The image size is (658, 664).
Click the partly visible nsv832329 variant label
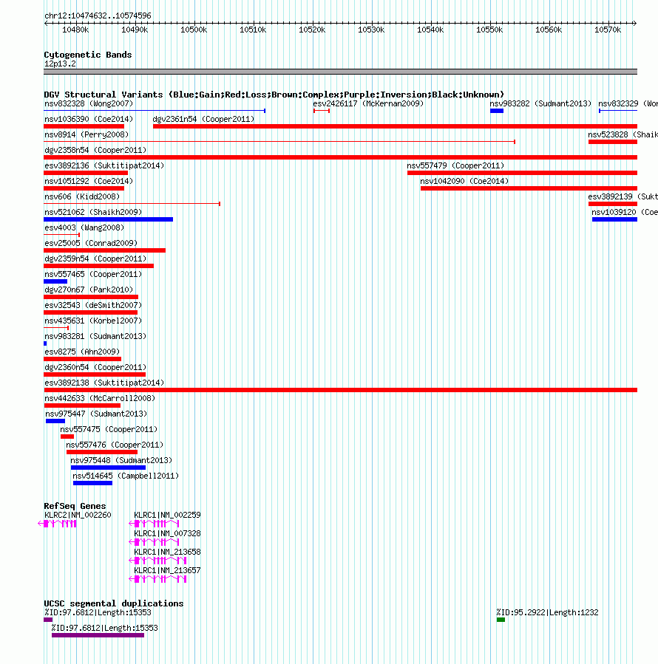[628, 103]
